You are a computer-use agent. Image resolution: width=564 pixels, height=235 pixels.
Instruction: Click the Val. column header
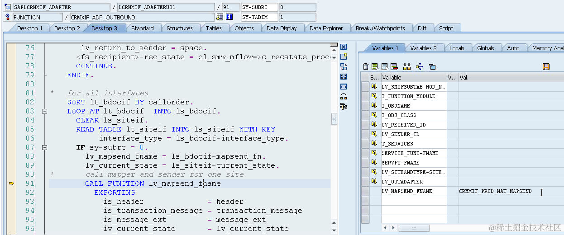pos(511,77)
